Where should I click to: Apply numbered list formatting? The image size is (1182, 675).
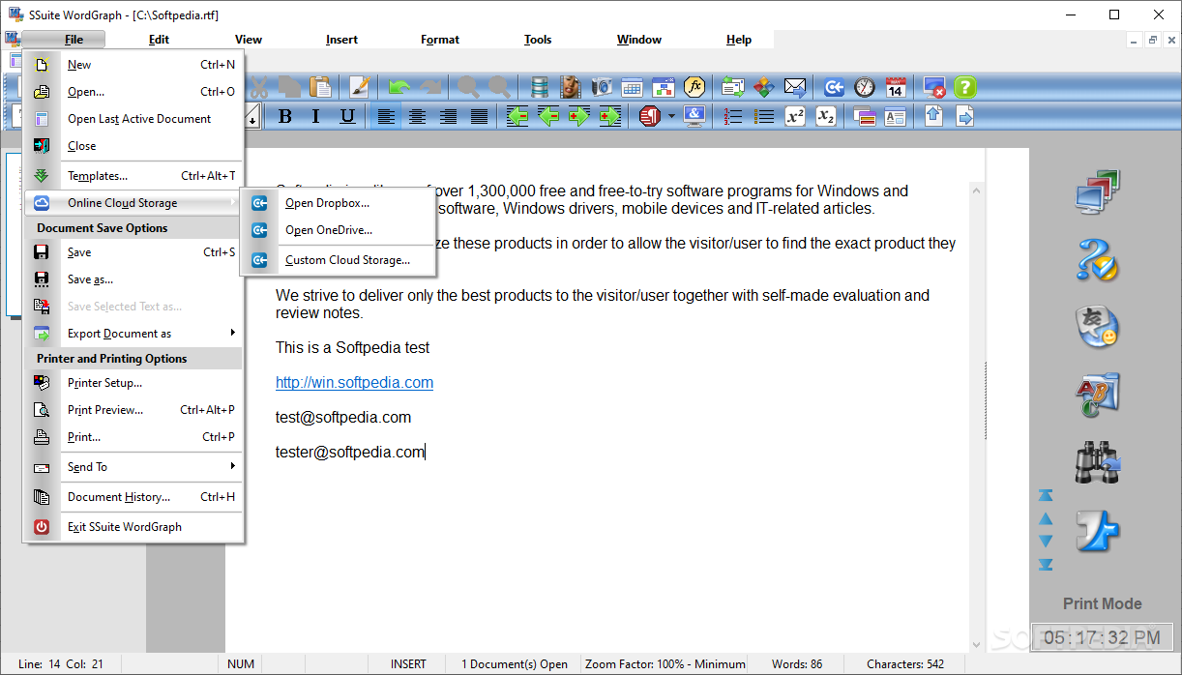(x=733, y=116)
